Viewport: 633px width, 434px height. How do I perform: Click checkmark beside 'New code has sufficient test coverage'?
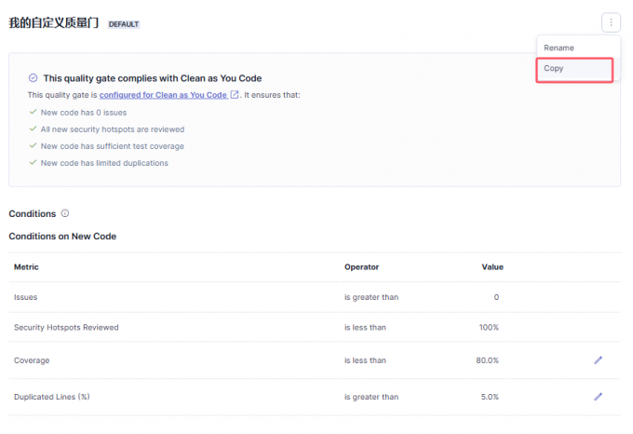33,146
